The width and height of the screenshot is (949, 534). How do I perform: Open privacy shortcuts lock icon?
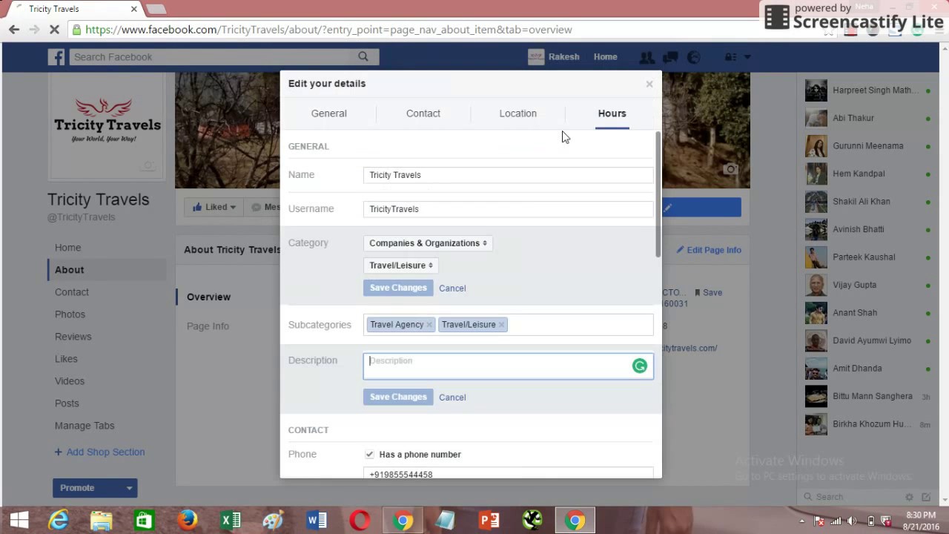coord(730,57)
